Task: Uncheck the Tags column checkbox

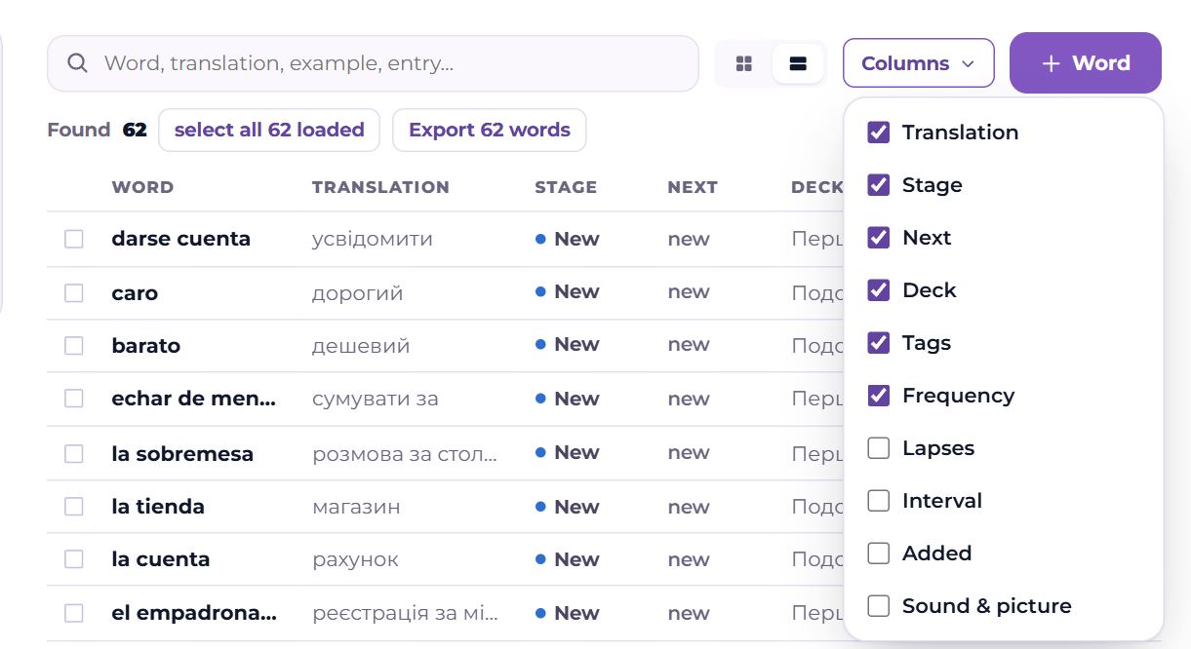Action: (x=879, y=343)
